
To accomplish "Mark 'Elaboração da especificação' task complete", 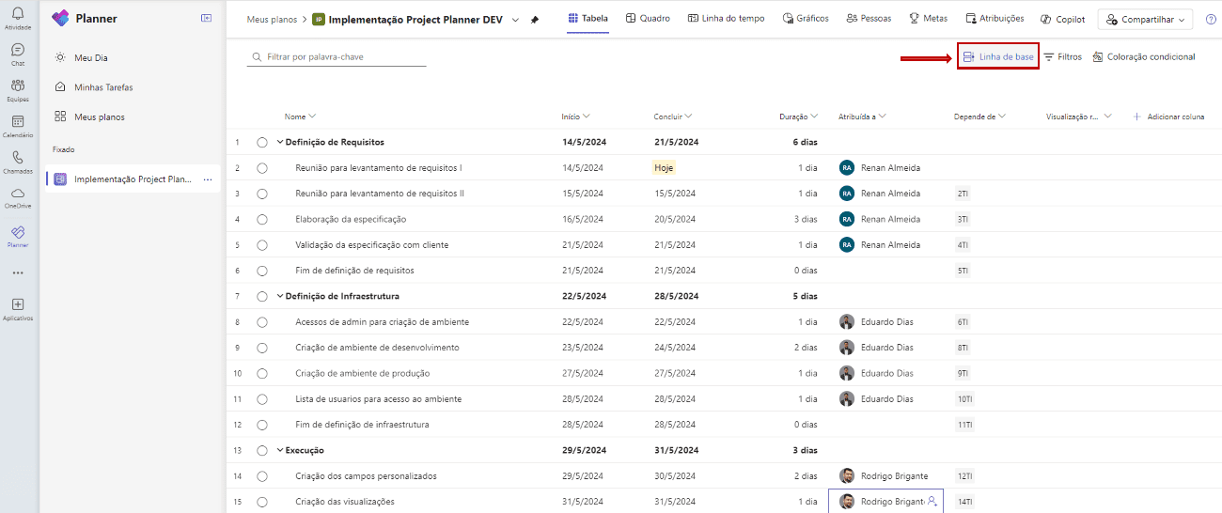I will pyautogui.click(x=262, y=219).
